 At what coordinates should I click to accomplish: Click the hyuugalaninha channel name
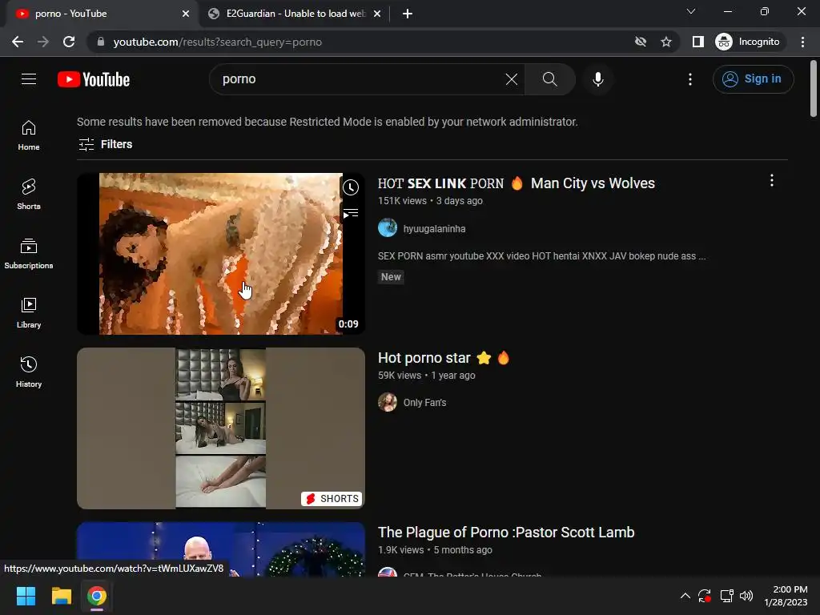tap(435, 229)
